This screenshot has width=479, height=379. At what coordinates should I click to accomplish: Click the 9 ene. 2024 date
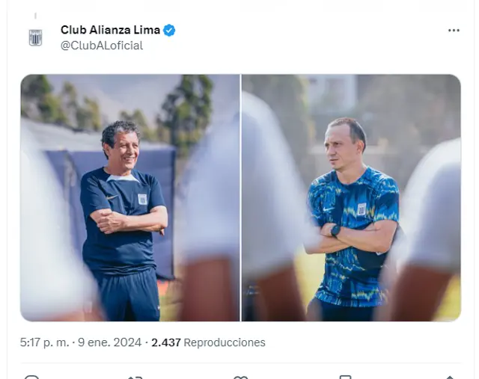(x=110, y=342)
